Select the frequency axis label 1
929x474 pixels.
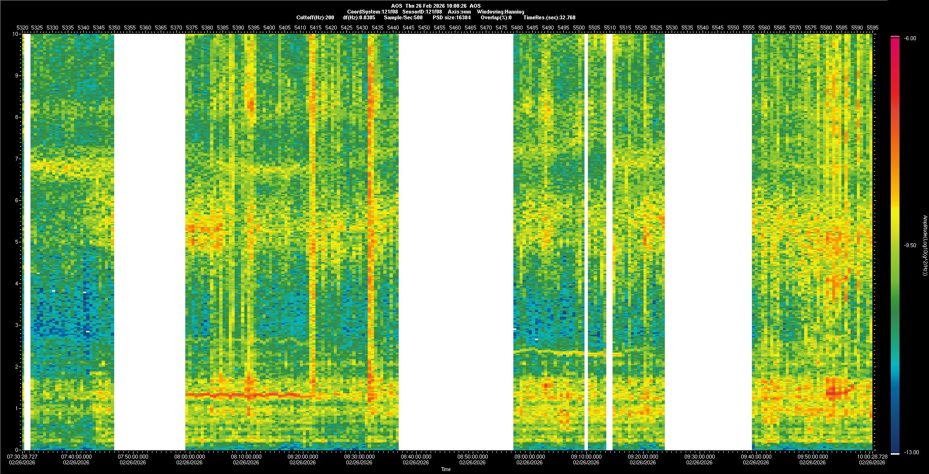(17, 408)
